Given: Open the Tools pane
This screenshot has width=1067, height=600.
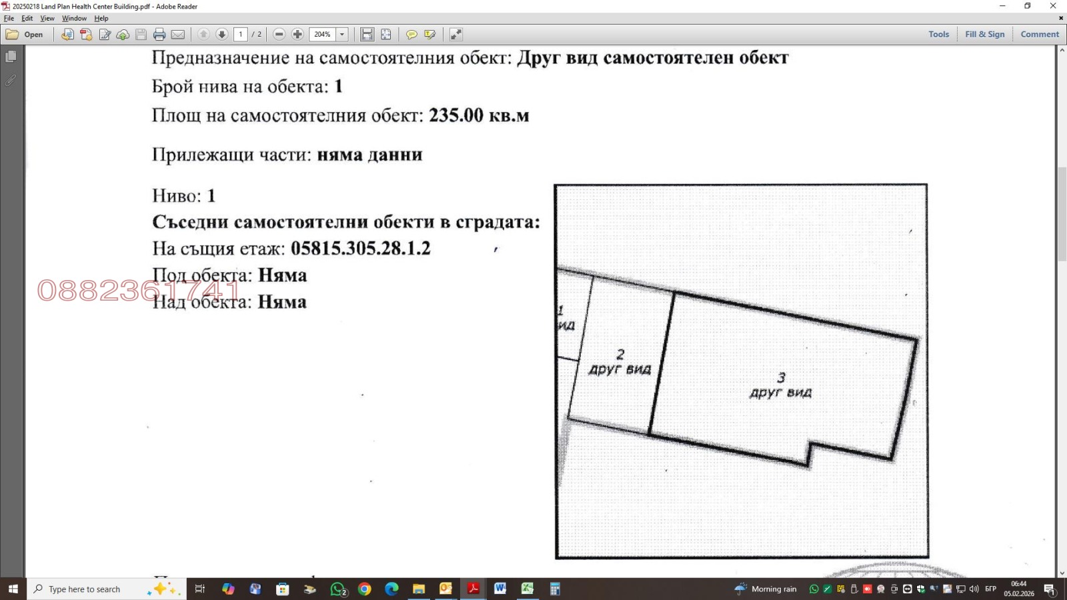Looking at the screenshot, I should pyautogui.click(x=938, y=35).
